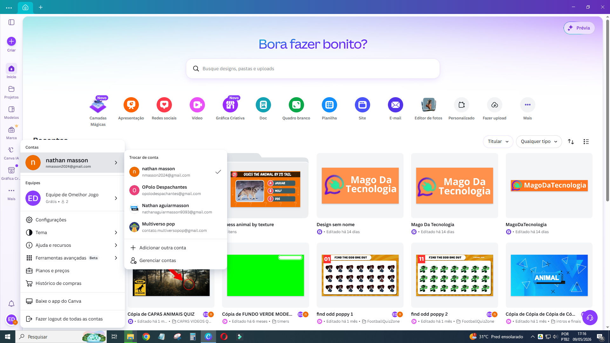Open the MagoDaTecnologia design thumbnail
Image resolution: width=610 pixels, height=343 pixels.
pyautogui.click(x=549, y=185)
